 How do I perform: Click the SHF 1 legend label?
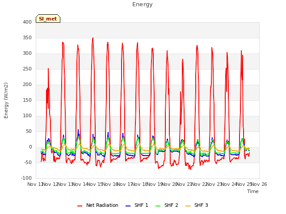click(x=141, y=205)
